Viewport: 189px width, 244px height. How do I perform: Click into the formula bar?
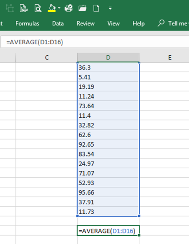point(95,42)
